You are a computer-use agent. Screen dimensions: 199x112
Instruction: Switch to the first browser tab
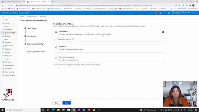coord(13,2)
